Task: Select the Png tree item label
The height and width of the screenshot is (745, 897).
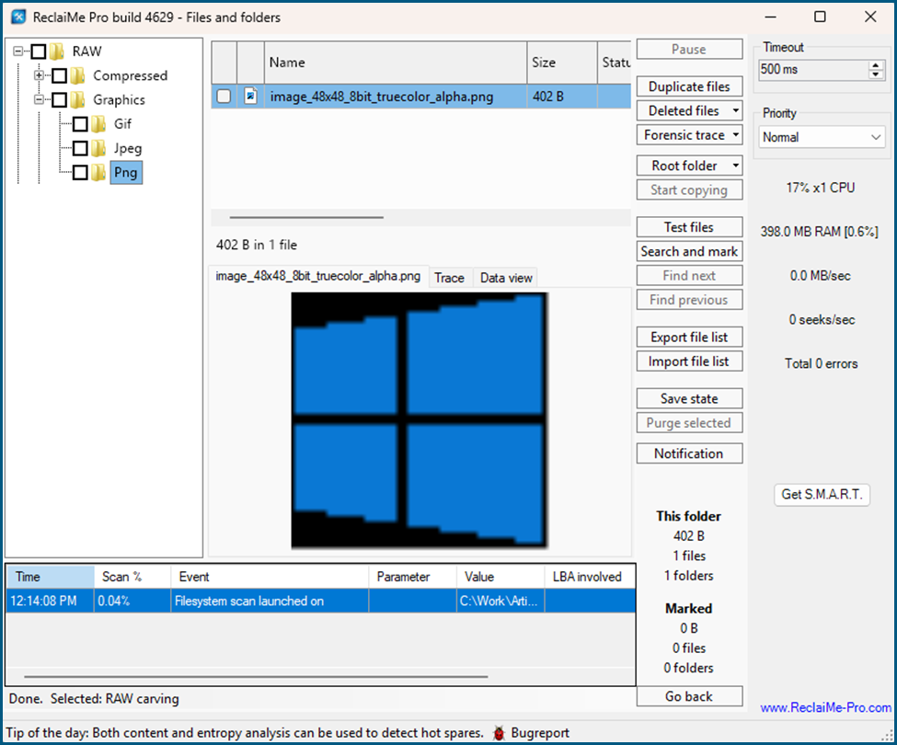Action: (x=126, y=173)
